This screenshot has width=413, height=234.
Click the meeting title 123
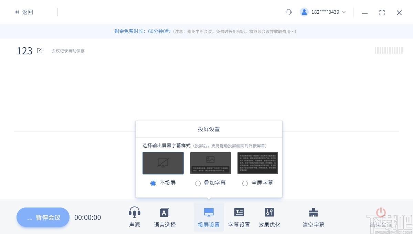24,50
